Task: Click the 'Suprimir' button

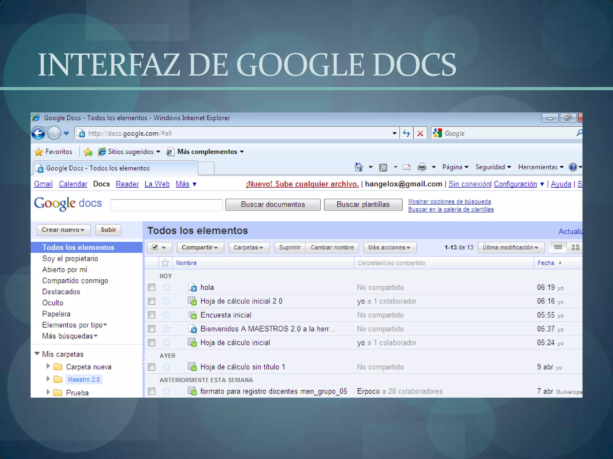Action: [x=290, y=247]
